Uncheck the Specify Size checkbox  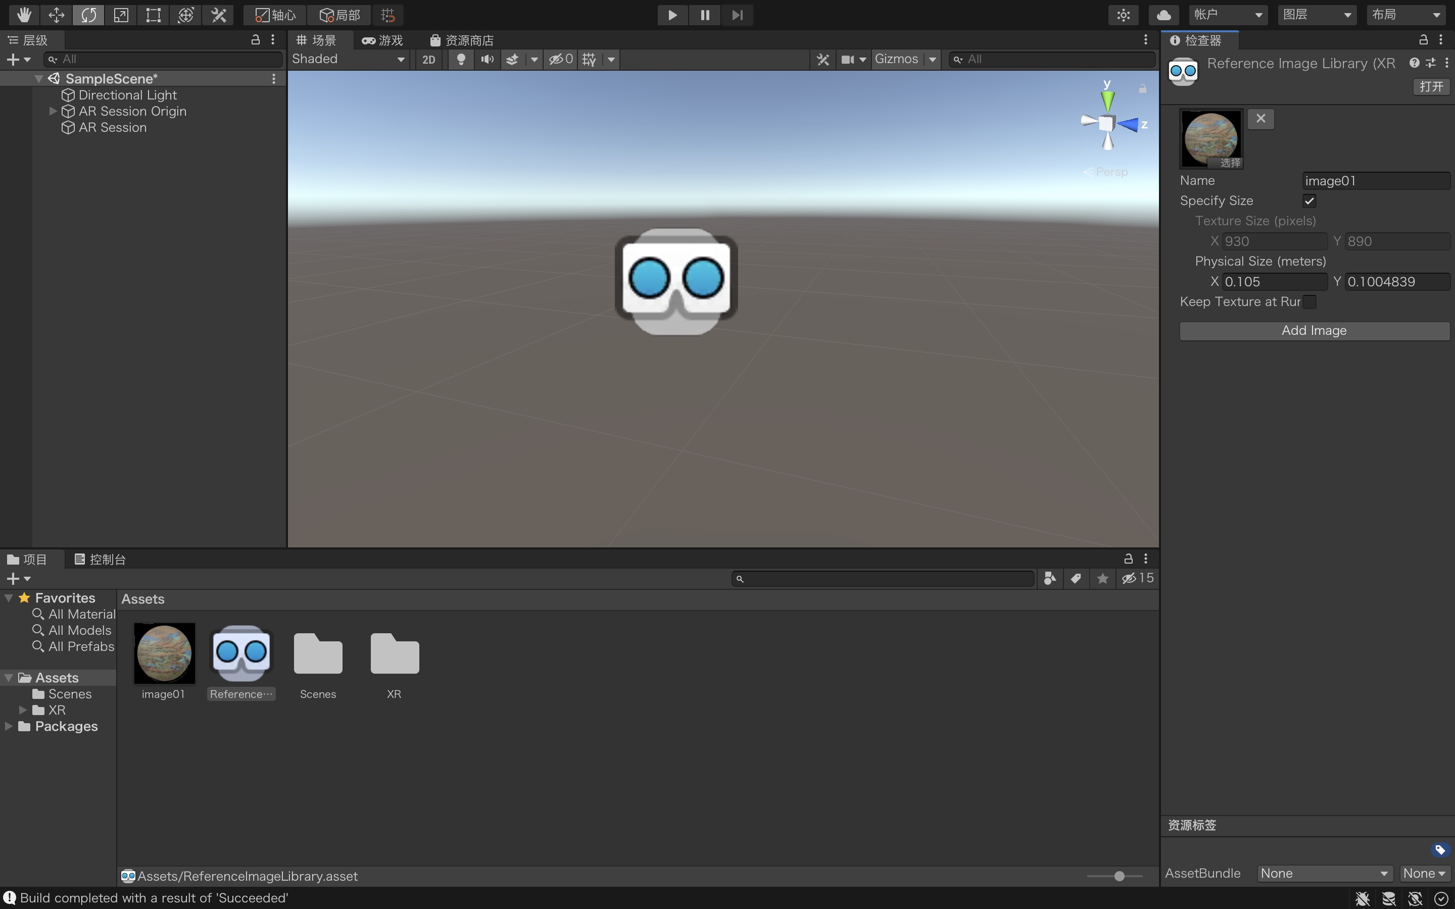1309,201
